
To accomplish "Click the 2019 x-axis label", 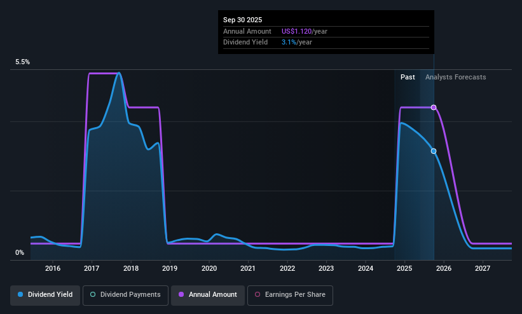I will (170, 268).
